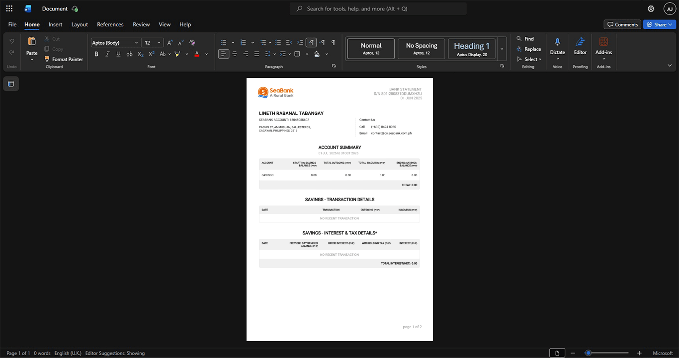Apply the Normal style
The height and width of the screenshot is (358, 679).
click(371, 49)
